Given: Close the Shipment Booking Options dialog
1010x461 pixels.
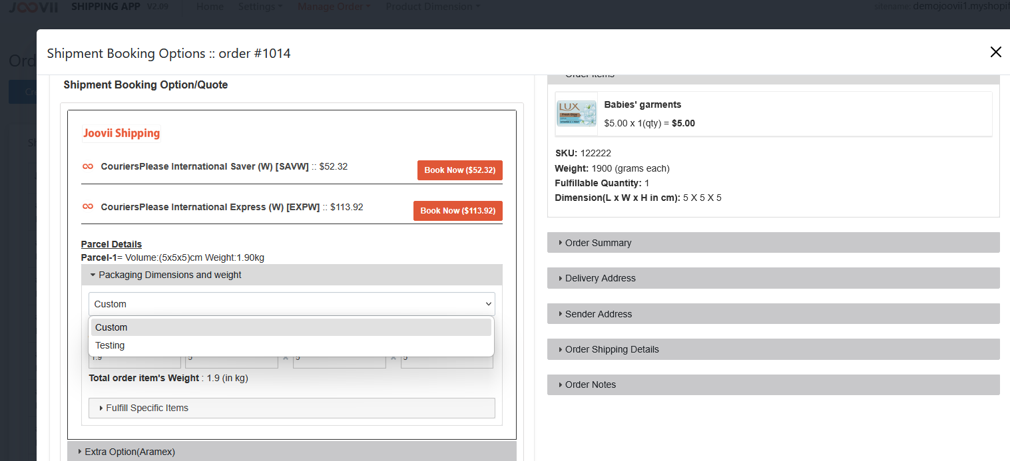Looking at the screenshot, I should click(995, 52).
